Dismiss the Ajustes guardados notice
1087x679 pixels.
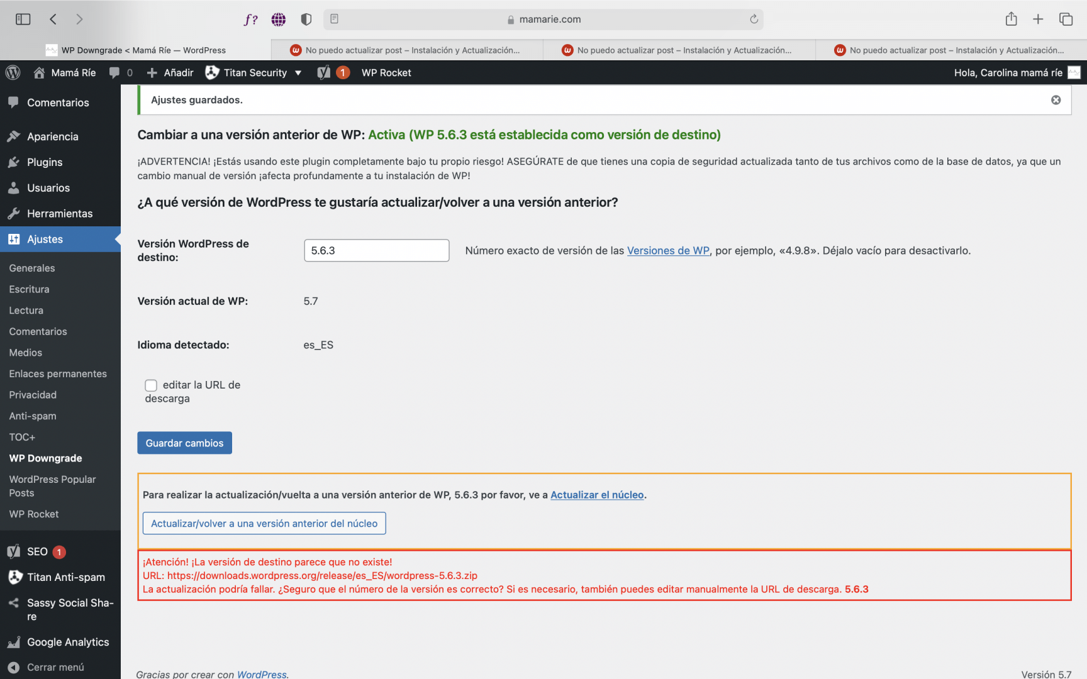coord(1056,100)
